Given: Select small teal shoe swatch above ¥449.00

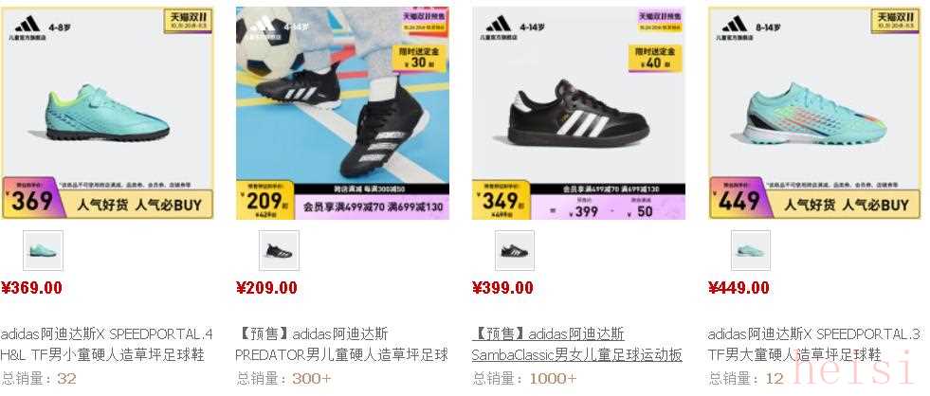Looking at the screenshot, I should (x=751, y=250).
